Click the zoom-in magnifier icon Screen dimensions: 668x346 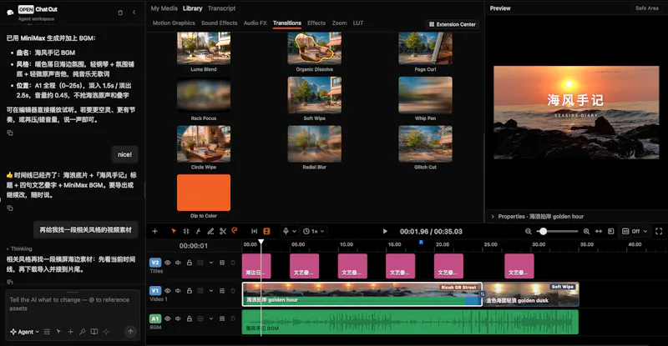tap(586, 231)
